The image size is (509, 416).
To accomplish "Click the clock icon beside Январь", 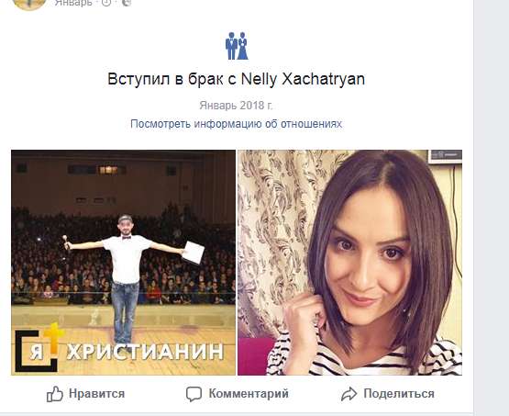I will tap(106, 3).
